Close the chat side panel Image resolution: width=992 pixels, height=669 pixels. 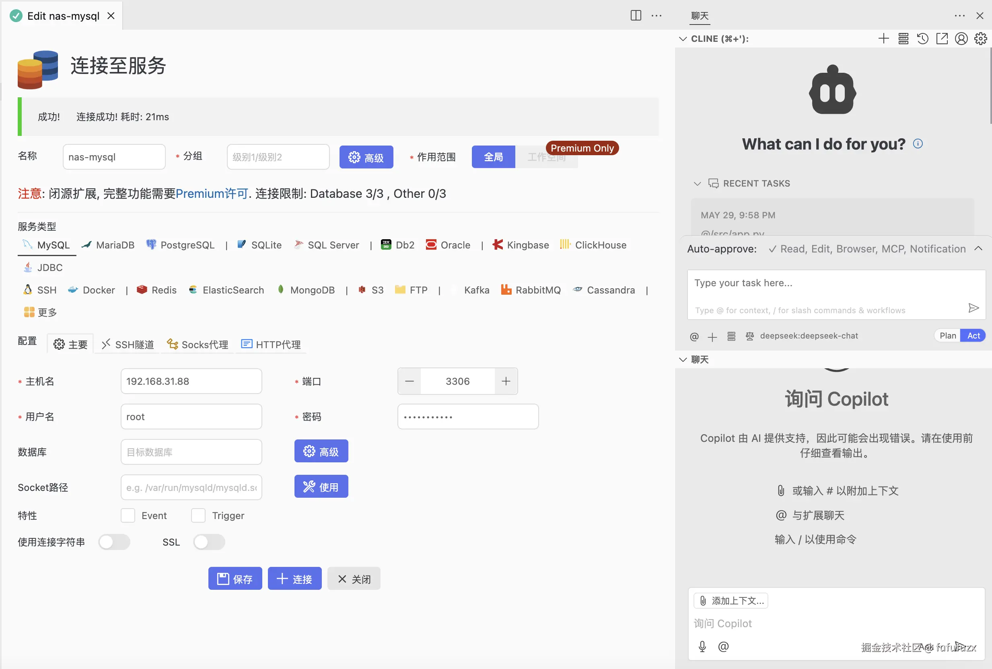tap(980, 16)
